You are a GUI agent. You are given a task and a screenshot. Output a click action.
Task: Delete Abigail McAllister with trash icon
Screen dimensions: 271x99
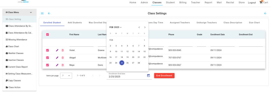pyautogui.click(x=63, y=58)
